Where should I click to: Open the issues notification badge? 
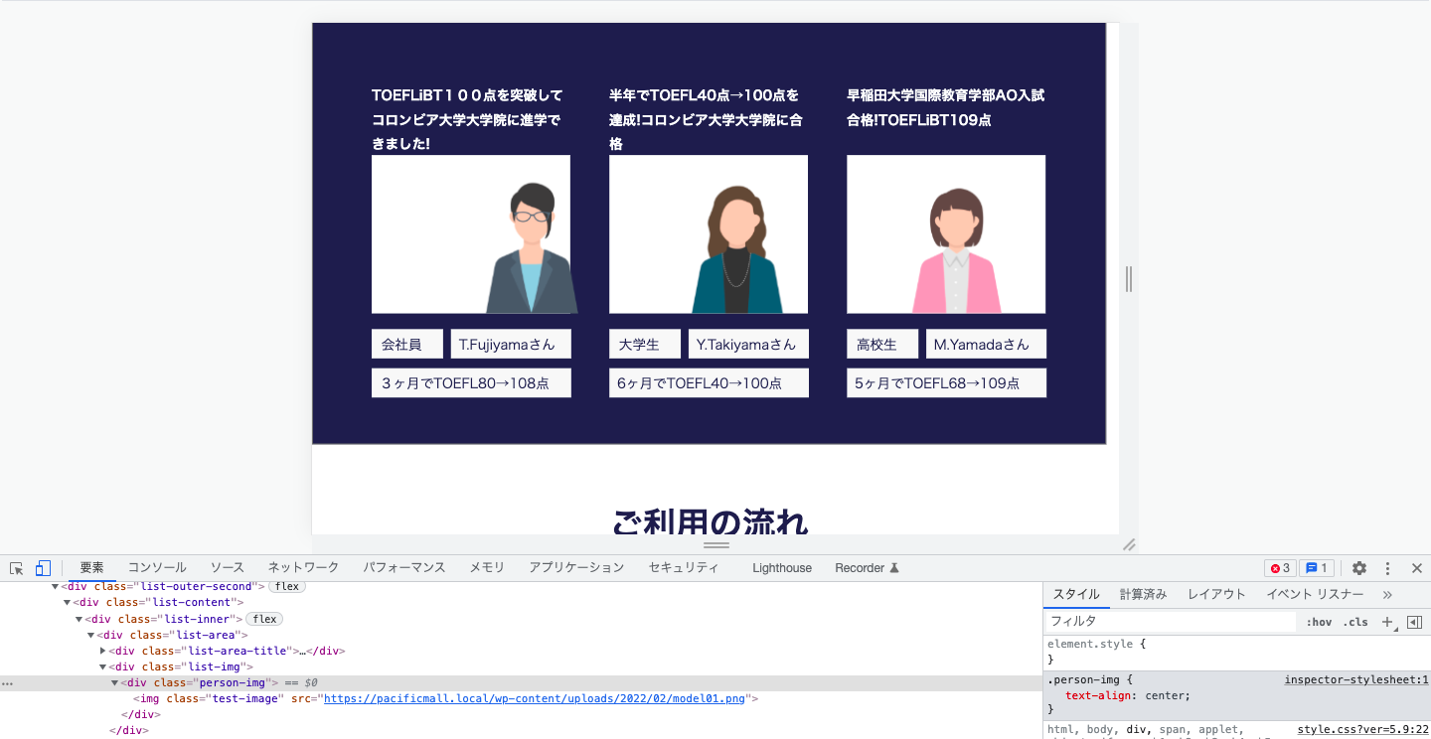(x=1317, y=567)
